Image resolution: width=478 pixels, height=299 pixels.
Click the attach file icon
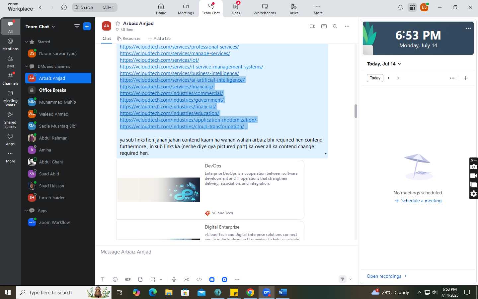(140, 279)
